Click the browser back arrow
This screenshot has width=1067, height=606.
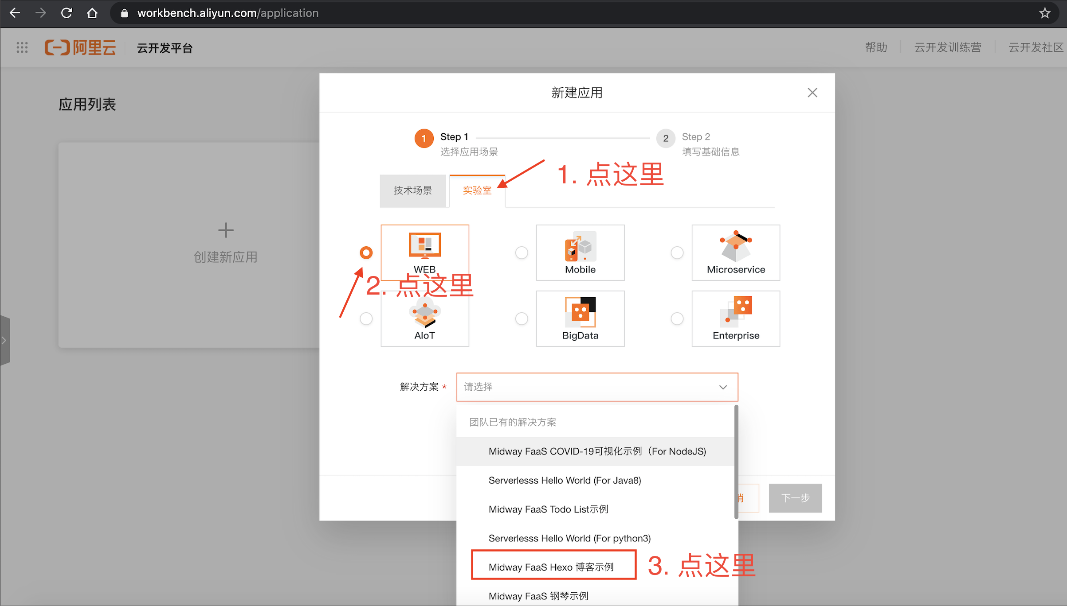pyautogui.click(x=15, y=13)
